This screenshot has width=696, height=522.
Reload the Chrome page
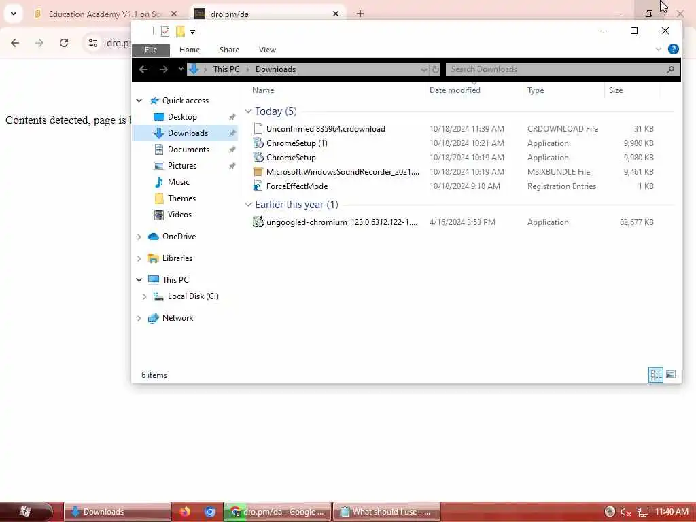[64, 43]
